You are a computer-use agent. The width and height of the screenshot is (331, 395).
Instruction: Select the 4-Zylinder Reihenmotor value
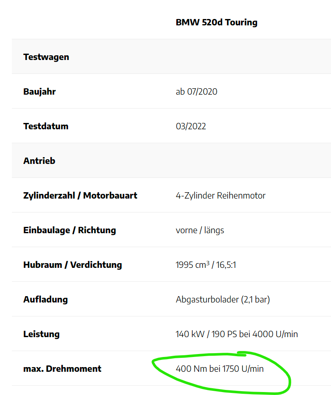pyautogui.click(x=221, y=196)
